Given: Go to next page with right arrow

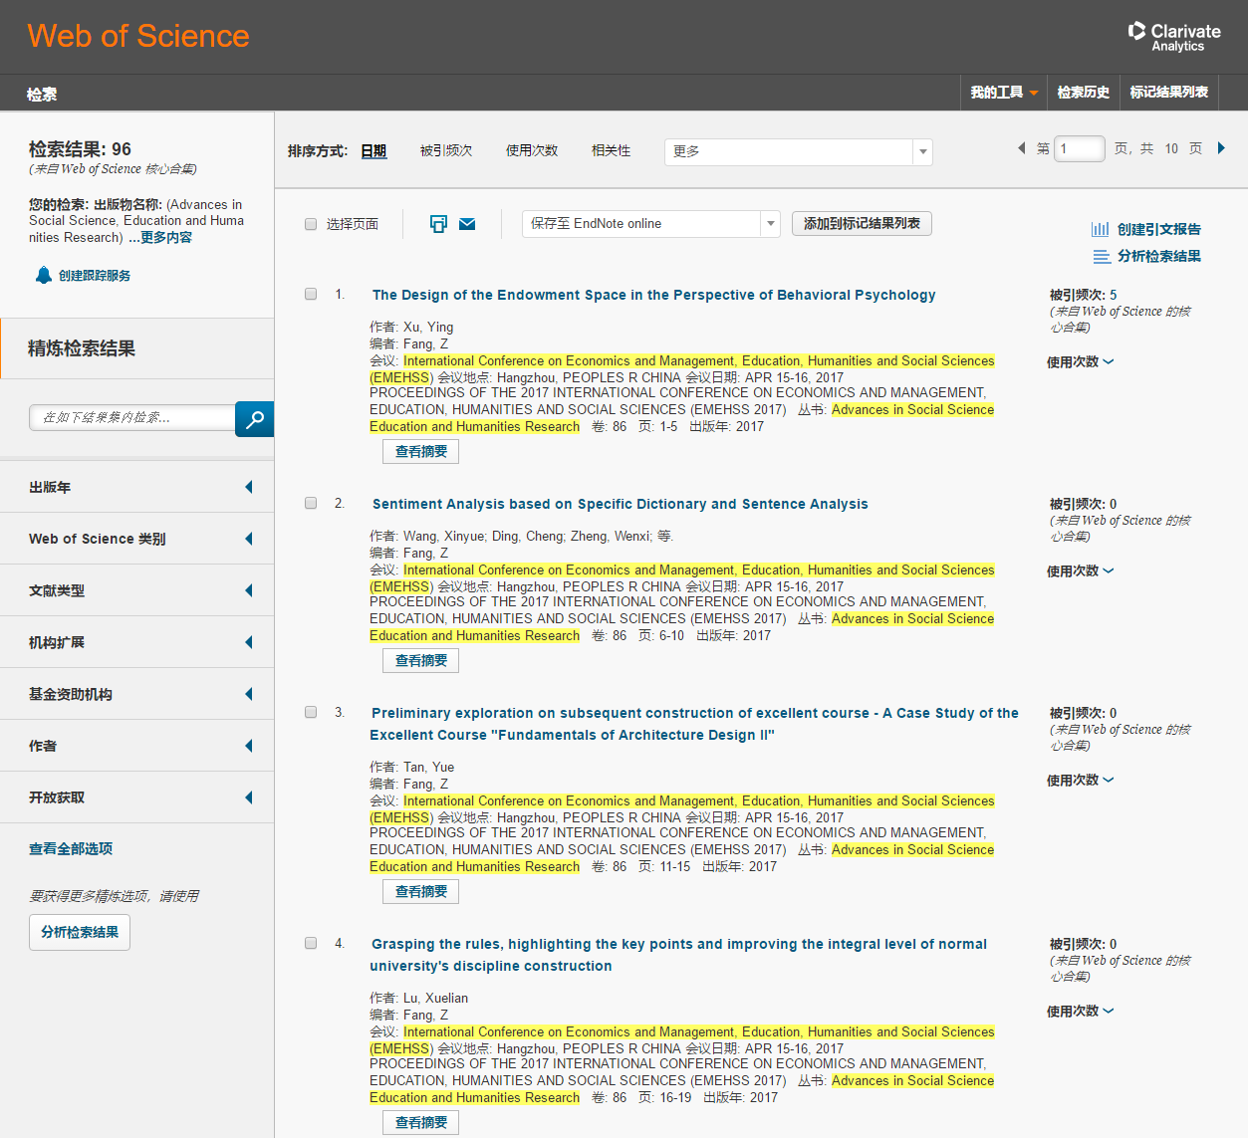Looking at the screenshot, I should click(x=1221, y=148).
